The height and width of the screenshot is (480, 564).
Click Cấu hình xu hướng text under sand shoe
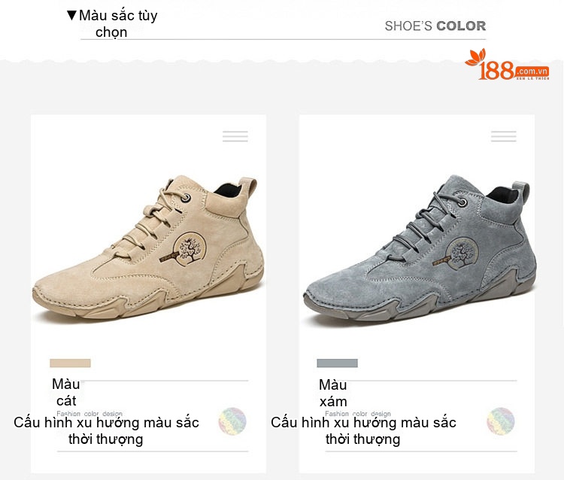[x=106, y=430]
